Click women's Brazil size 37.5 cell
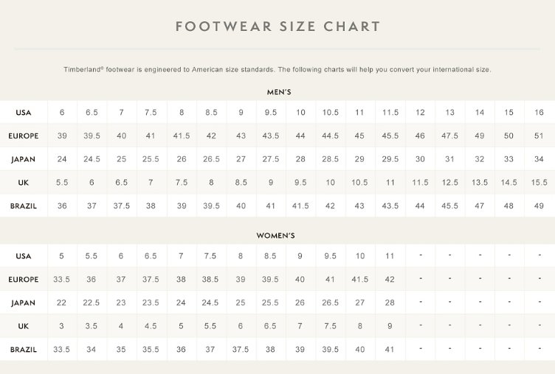This screenshot has width=555, height=374. (241, 349)
